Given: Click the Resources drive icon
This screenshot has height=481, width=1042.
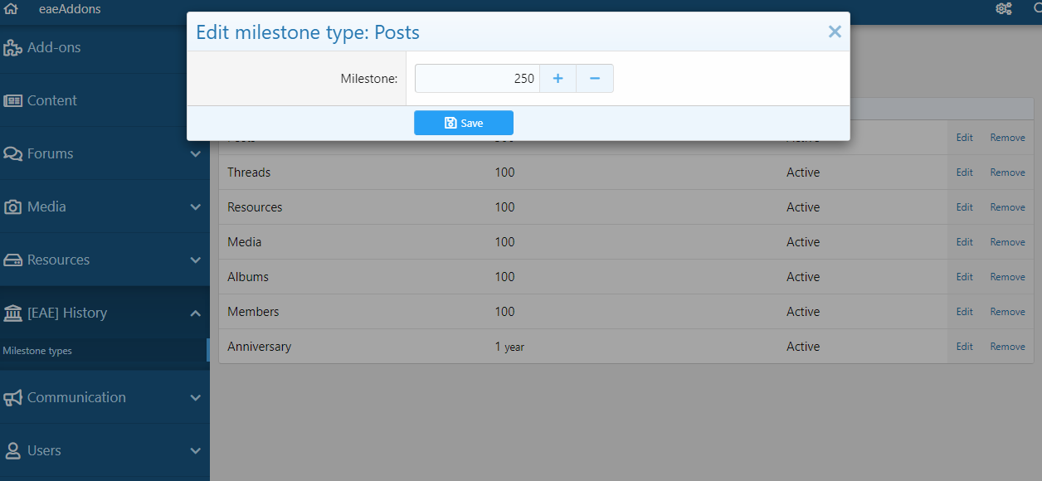Looking at the screenshot, I should coord(12,260).
